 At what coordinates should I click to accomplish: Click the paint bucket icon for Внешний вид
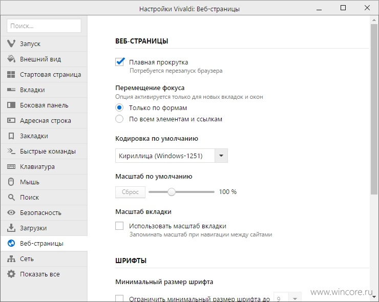(x=11, y=59)
